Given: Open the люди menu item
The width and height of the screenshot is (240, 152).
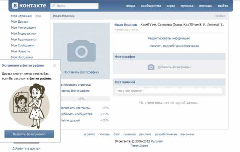Looking at the screenshot, I should point(130,6).
